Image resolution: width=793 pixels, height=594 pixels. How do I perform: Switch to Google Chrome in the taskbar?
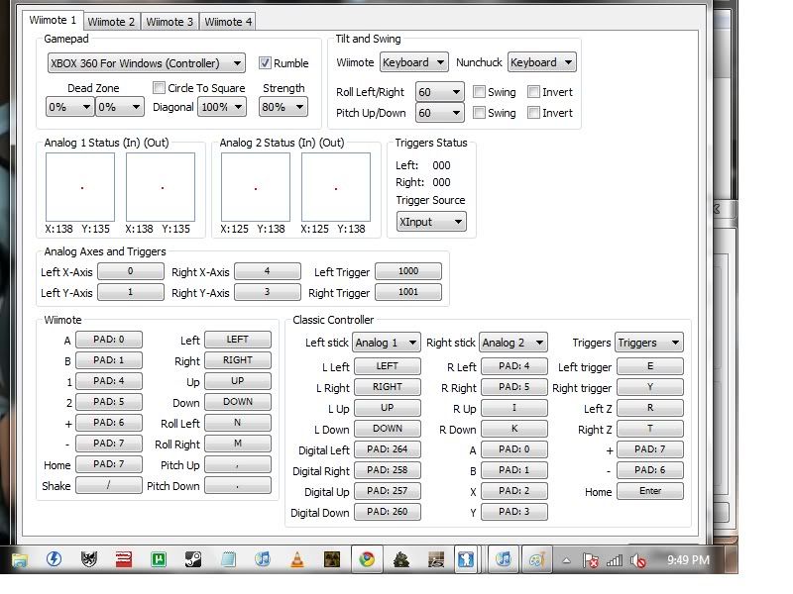(367, 559)
